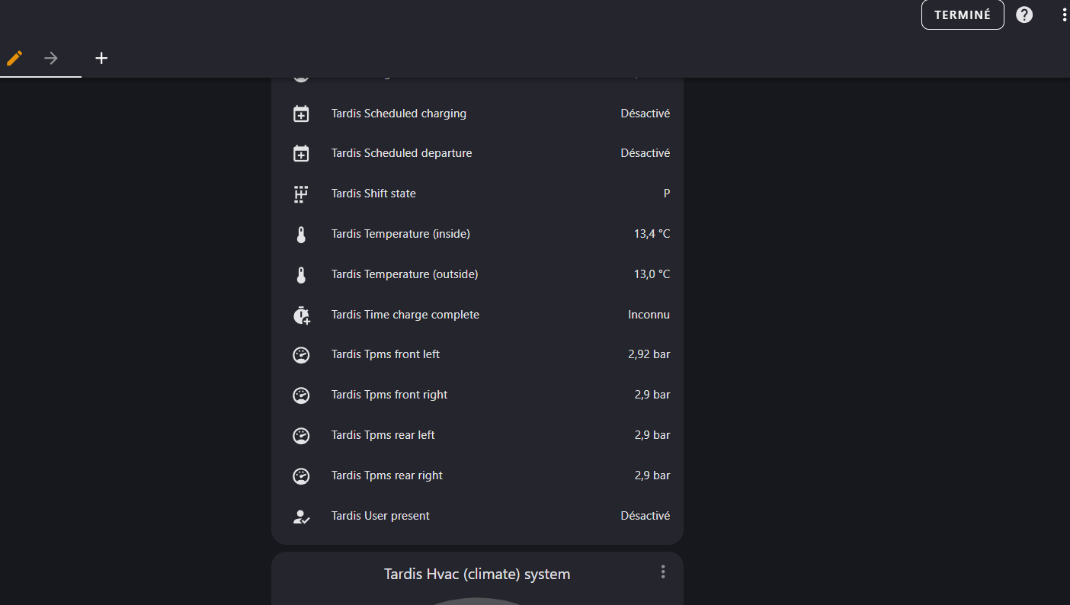Screen dimensions: 1070x605
Task: Click the pencil edit view tab icon
Action: coord(14,58)
